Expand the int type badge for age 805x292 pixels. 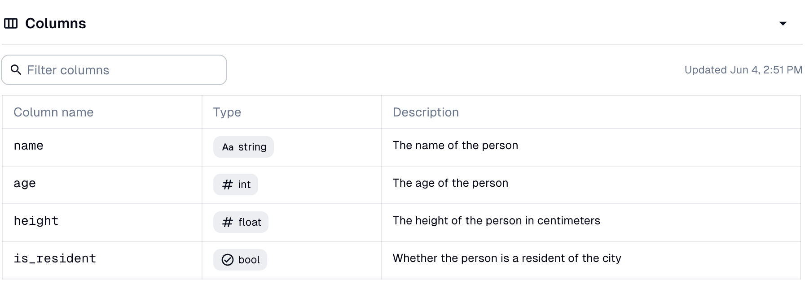(x=236, y=184)
